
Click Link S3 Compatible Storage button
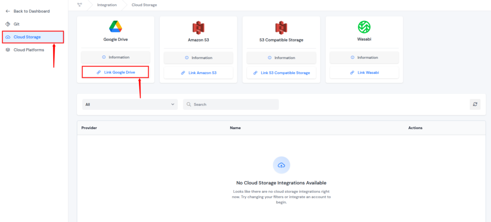[281, 73]
